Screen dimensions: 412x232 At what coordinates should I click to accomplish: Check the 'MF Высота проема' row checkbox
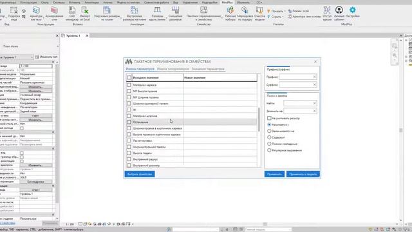[x=129, y=91]
